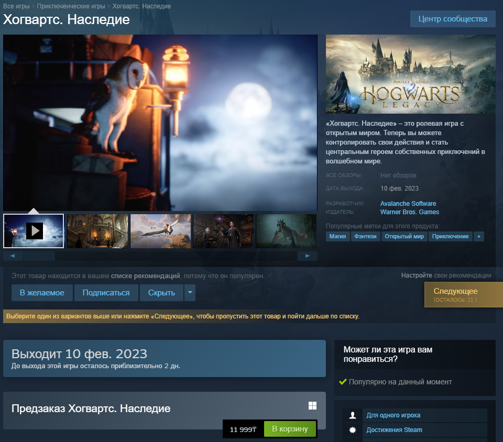
Task: Open developer Avalanche Software link
Action: pyautogui.click(x=408, y=204)
